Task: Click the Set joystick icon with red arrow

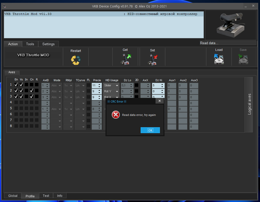Action: point(153,60)
